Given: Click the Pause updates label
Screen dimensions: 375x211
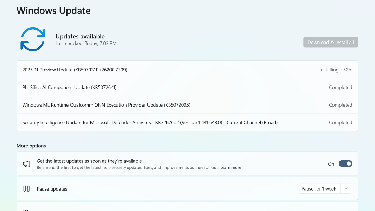Looking at the screenshot, I should pos(52,189).
